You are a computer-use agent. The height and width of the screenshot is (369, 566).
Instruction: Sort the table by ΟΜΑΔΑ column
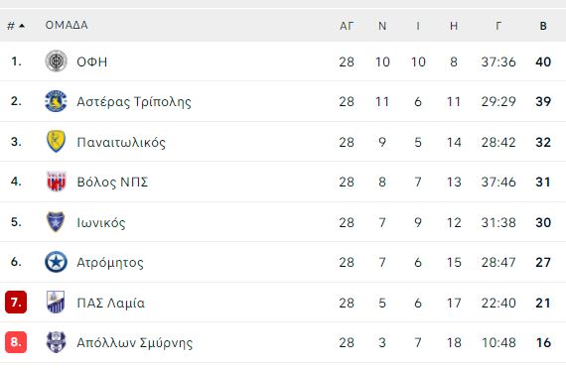pyautogui.click(x=67, y=25)
